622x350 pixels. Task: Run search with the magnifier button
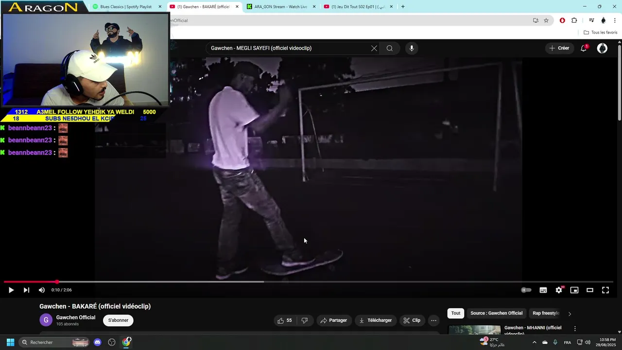coord(390,48)
